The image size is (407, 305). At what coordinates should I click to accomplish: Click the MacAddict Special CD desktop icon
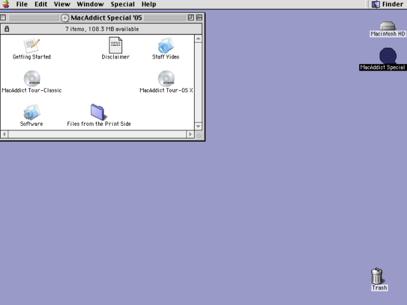pos(388,55)
